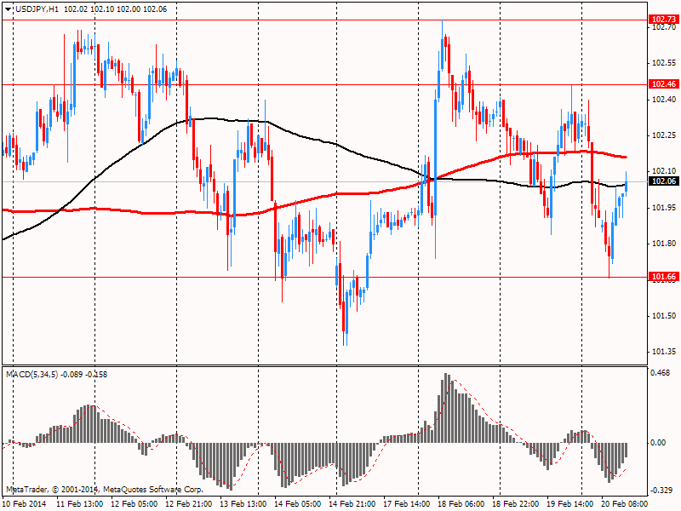681x511 pixels.
Task: Click the 18 Feb 06:00 time label
Action: [461, 503]
